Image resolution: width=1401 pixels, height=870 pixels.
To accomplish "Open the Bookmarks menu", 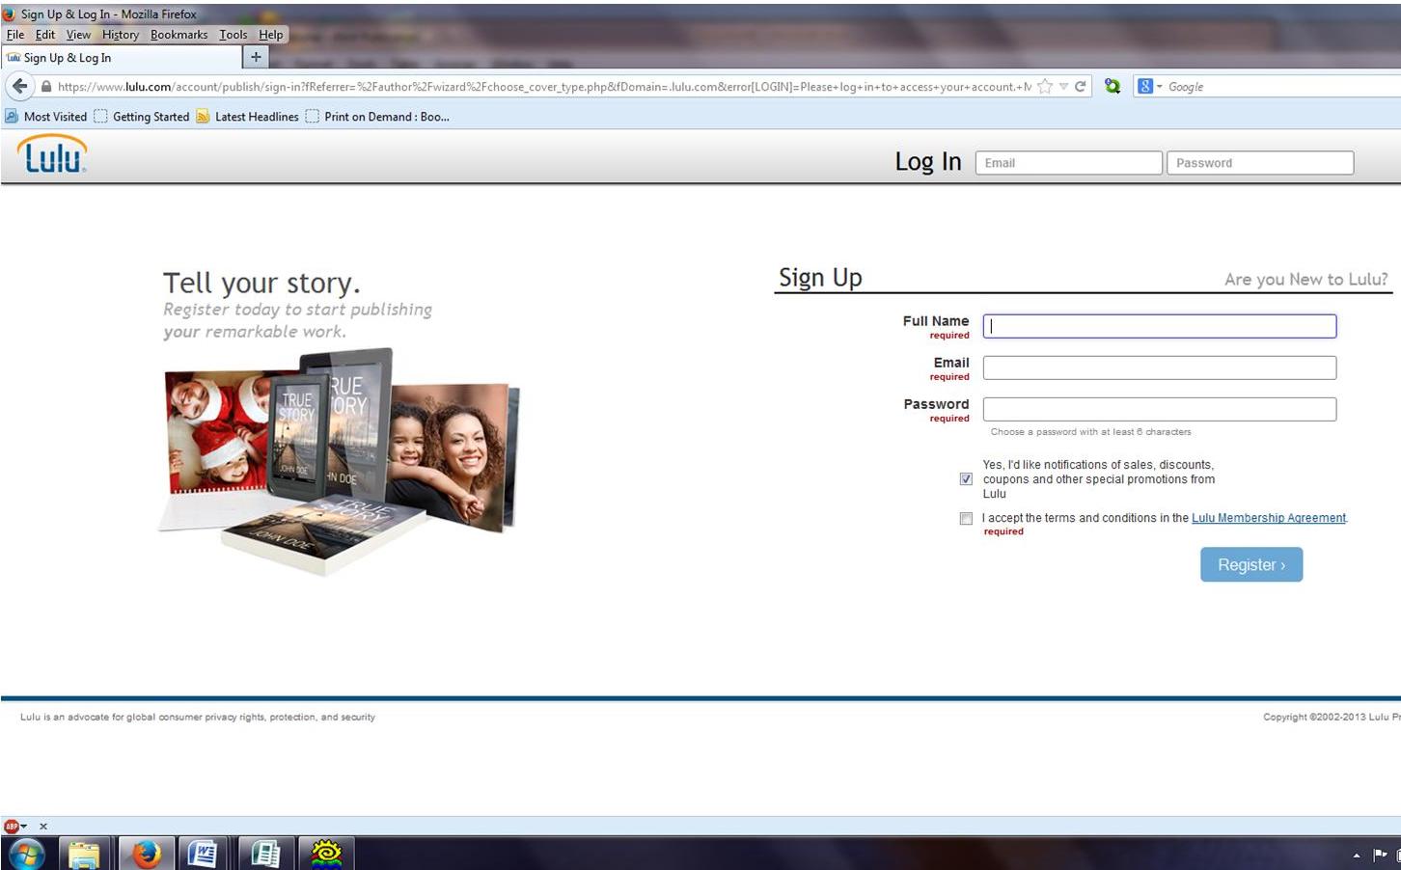I will click(179, 35).
